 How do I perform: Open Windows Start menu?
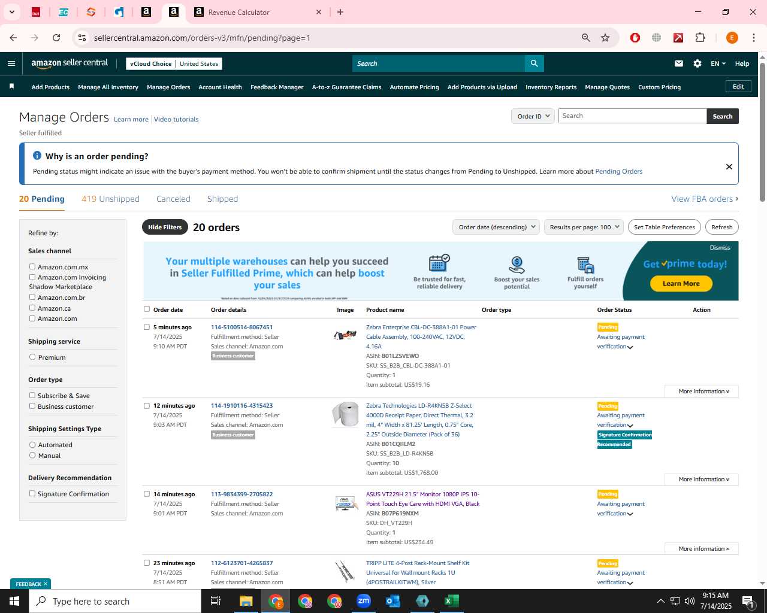14,601
